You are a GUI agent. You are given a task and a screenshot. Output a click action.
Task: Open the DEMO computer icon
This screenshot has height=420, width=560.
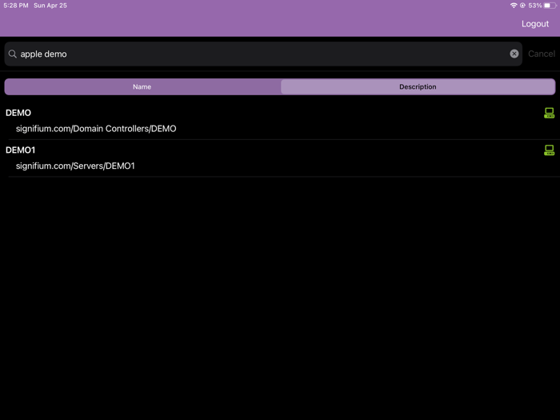pyautogui.click(x=549, y=113)
